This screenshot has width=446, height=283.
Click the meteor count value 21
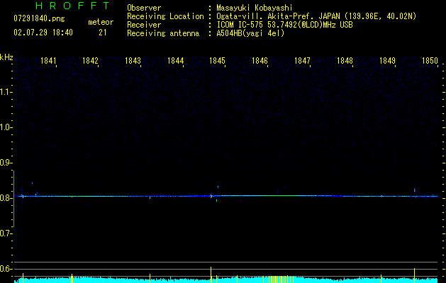[x=102, y=33]
